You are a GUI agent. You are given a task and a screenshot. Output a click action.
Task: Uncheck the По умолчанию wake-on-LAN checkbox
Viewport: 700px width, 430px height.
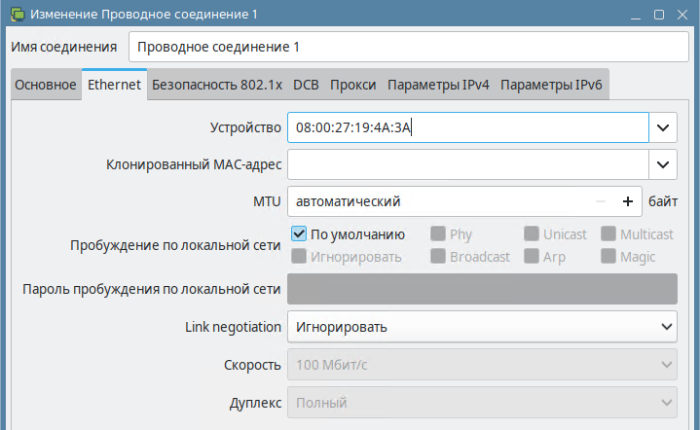(299, 233)
